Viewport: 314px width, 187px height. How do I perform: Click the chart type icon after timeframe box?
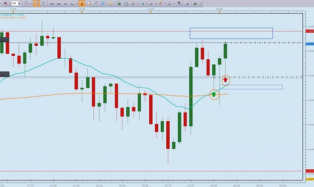[26, 3]
